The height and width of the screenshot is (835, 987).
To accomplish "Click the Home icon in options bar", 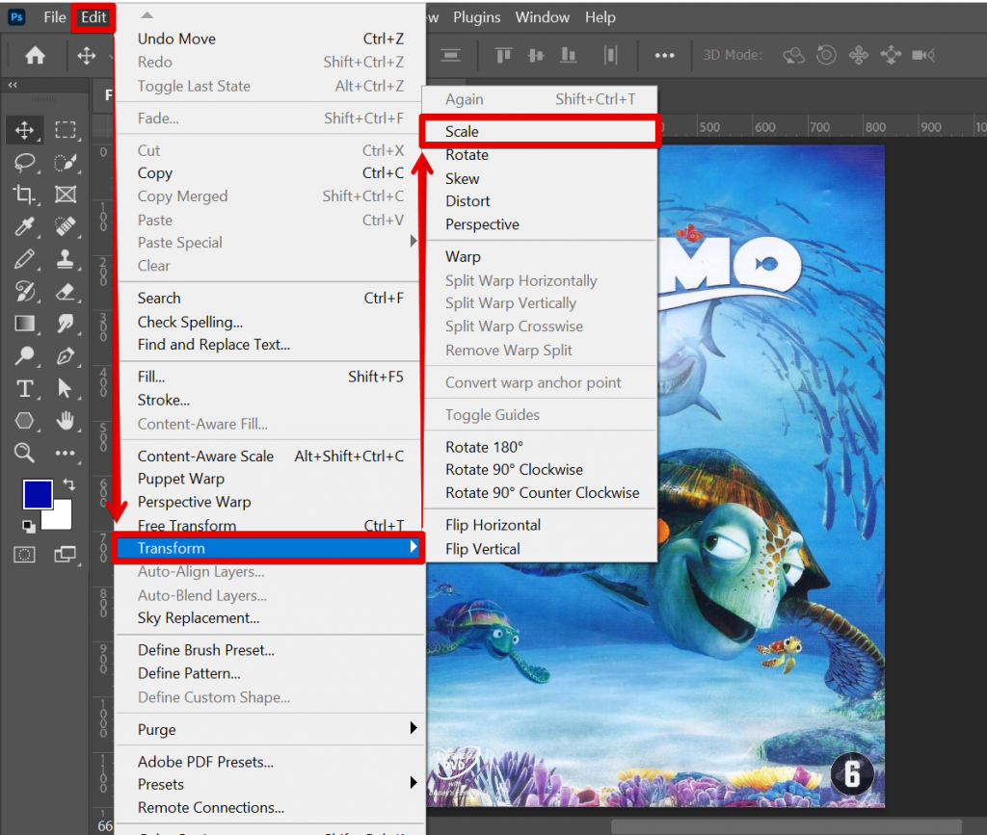I will (35, 56).
